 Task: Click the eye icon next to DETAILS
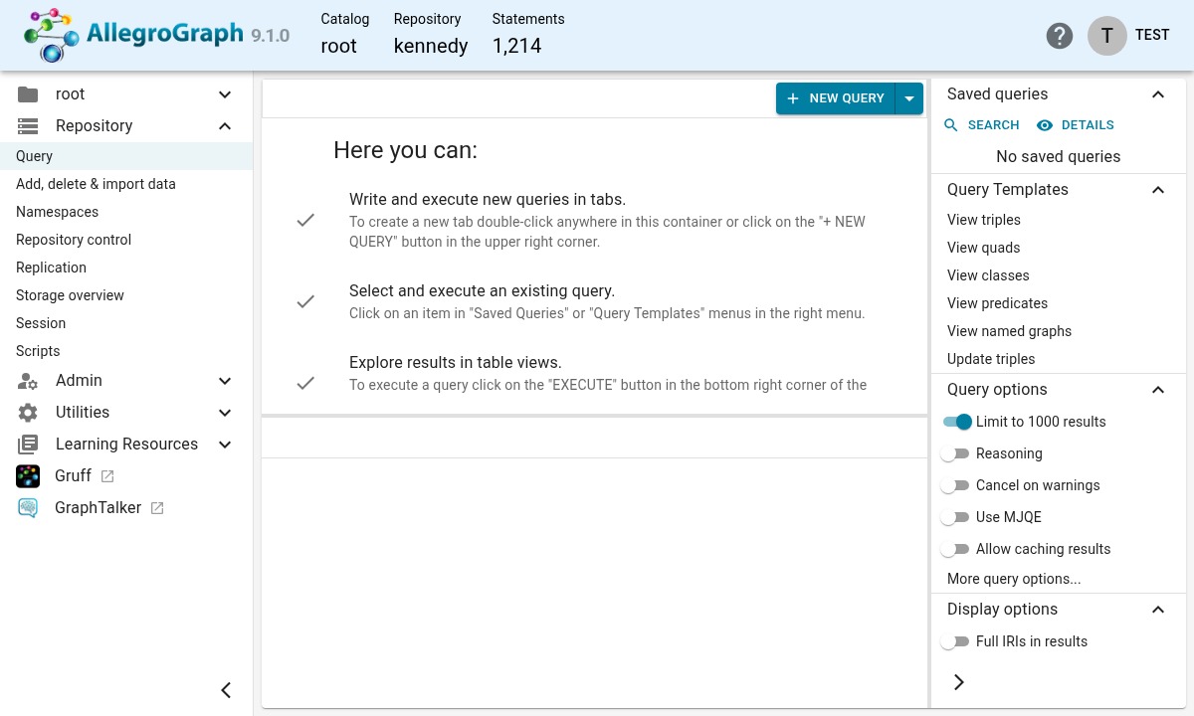[1045, 125]
